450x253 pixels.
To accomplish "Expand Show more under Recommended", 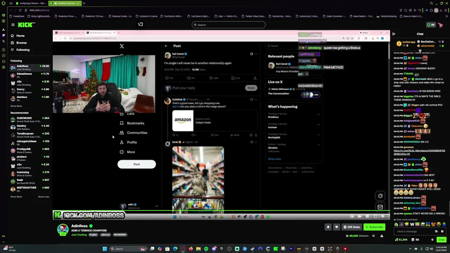I will [16, 196].
